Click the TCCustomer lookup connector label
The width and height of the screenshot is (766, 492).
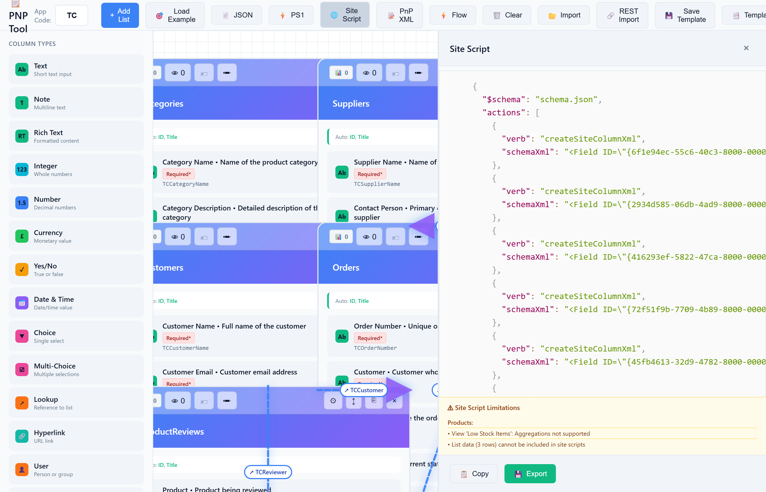364,390
